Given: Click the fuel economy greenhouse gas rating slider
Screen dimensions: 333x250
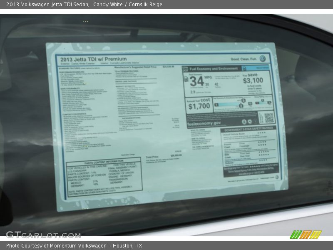Looking at the screenshot, I should 228,104.
